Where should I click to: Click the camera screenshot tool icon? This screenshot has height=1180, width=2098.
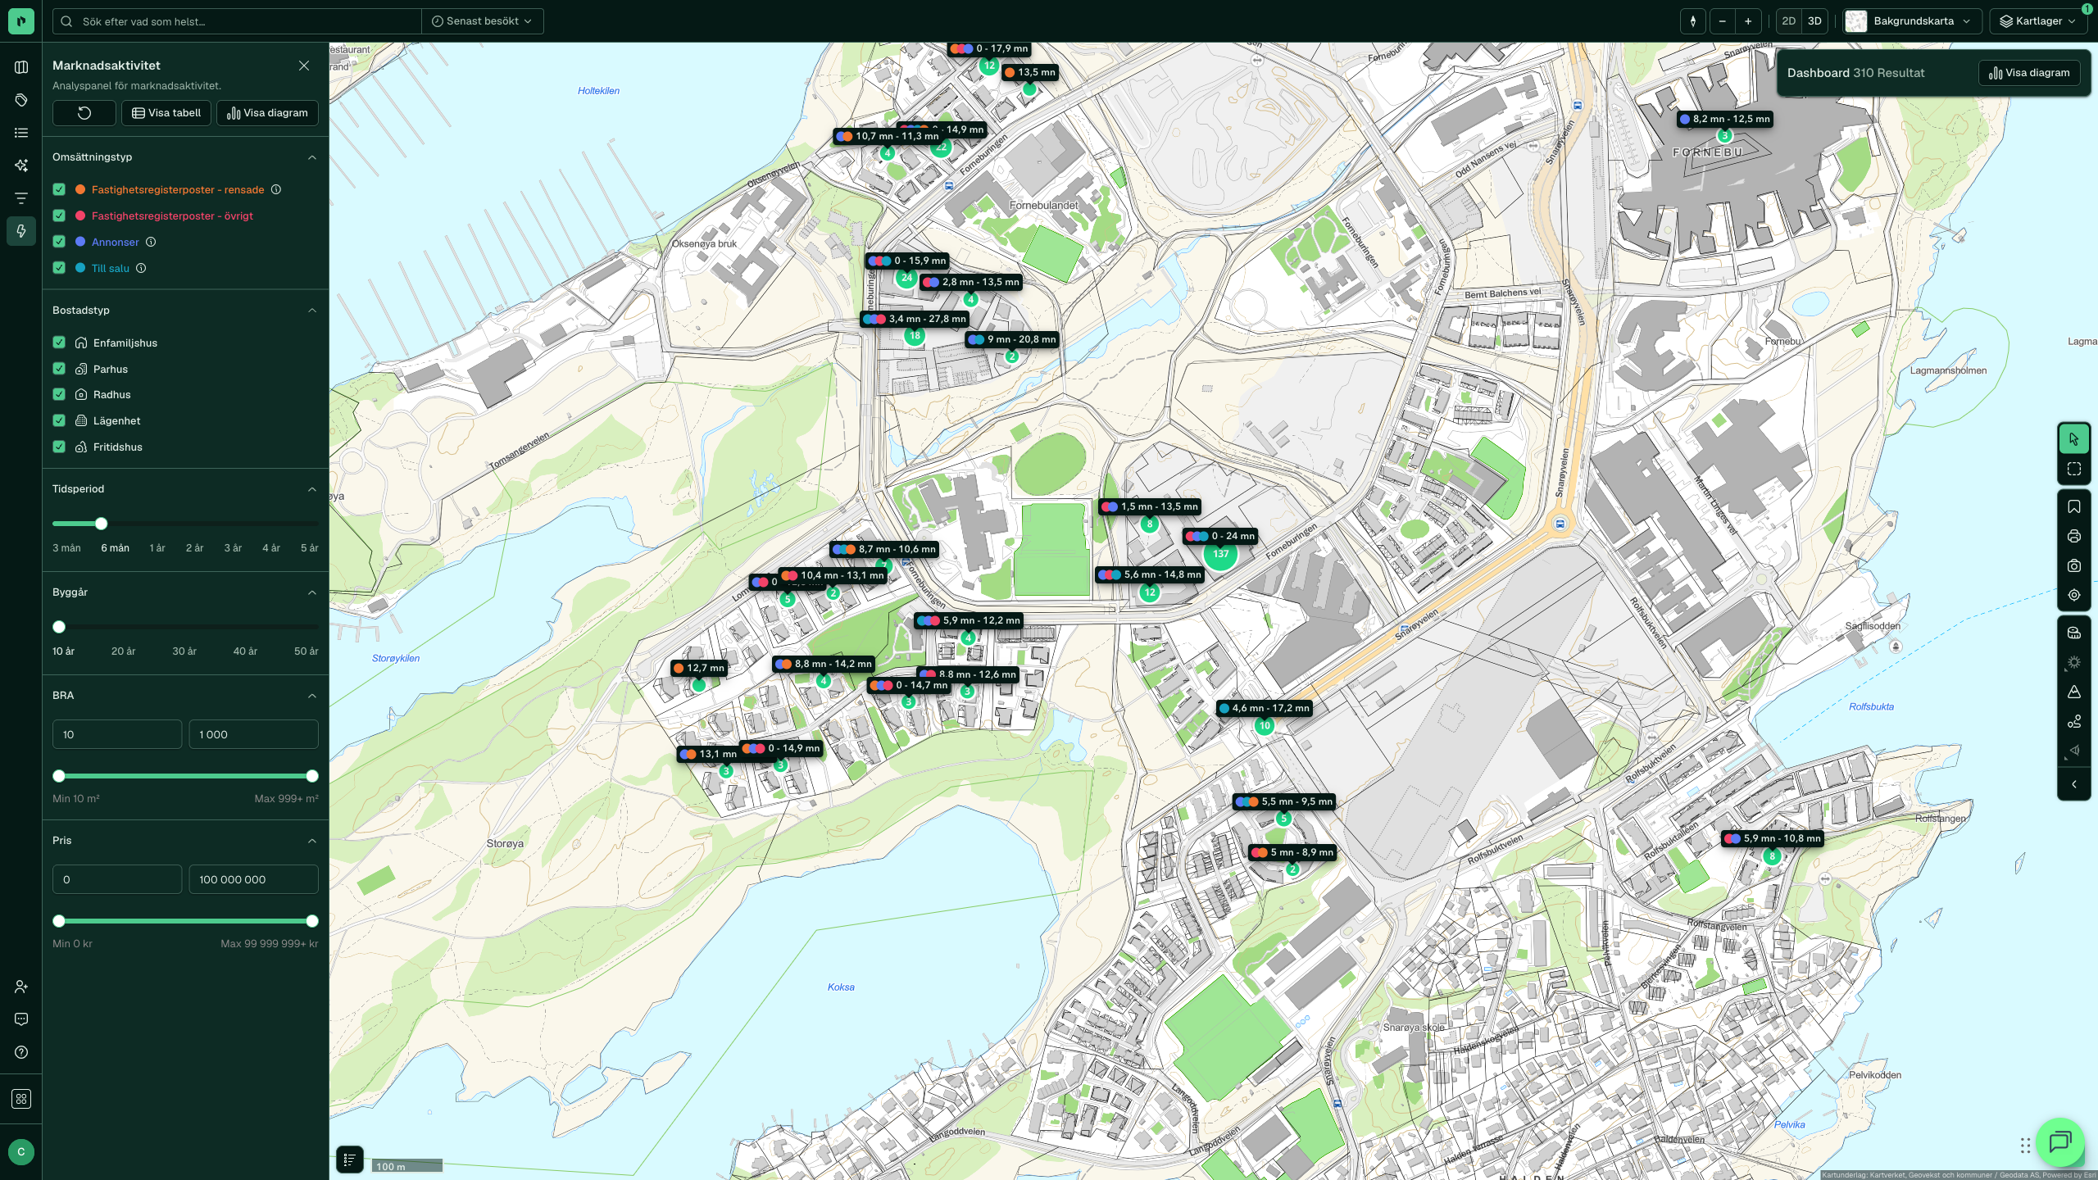point(2074,565)
